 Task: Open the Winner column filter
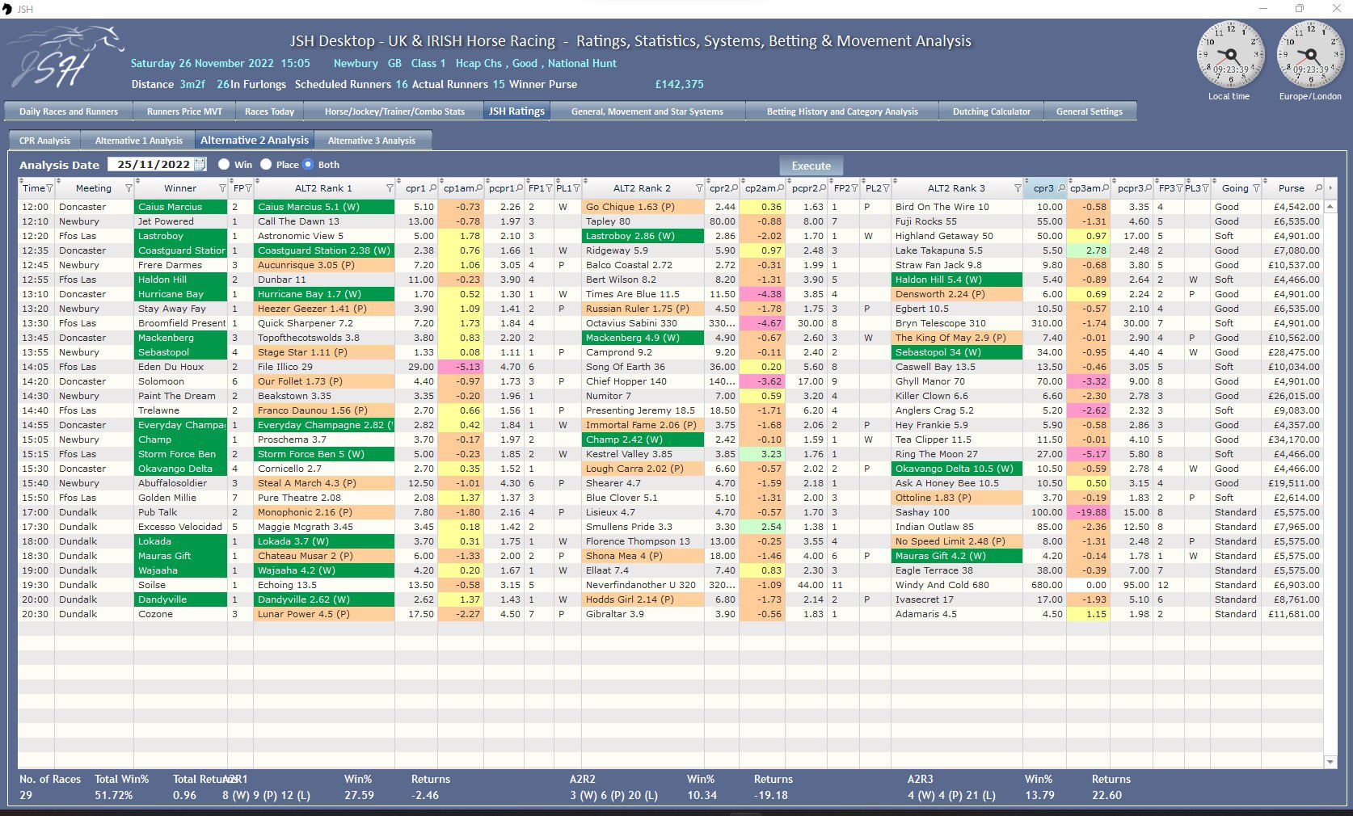coord(222,188)
